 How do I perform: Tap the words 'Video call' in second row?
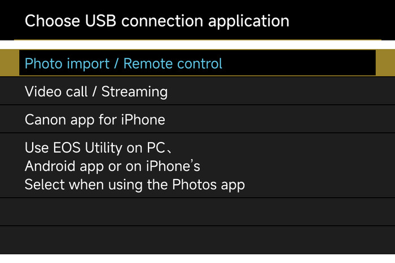point(56,91)
